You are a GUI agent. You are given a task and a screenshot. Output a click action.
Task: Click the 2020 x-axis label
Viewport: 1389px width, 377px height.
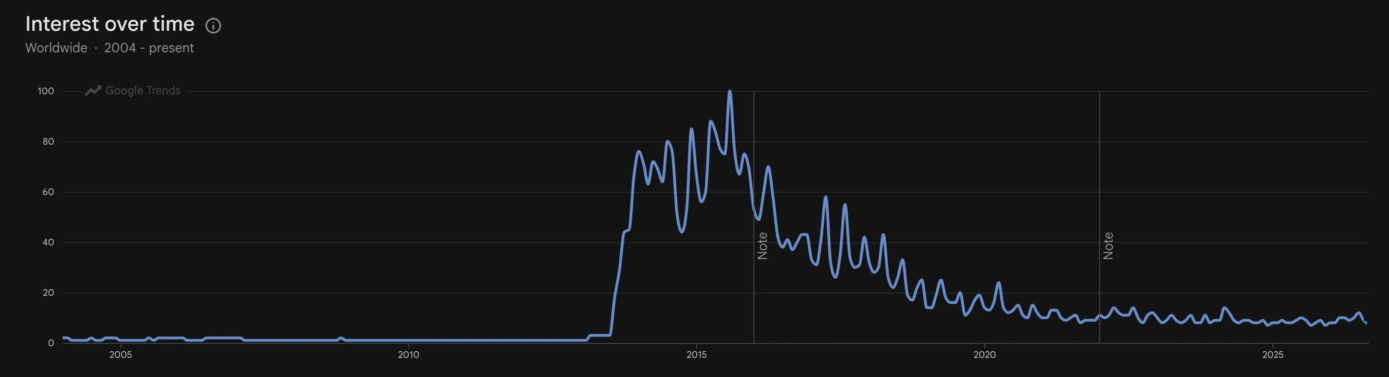[985, 354]
